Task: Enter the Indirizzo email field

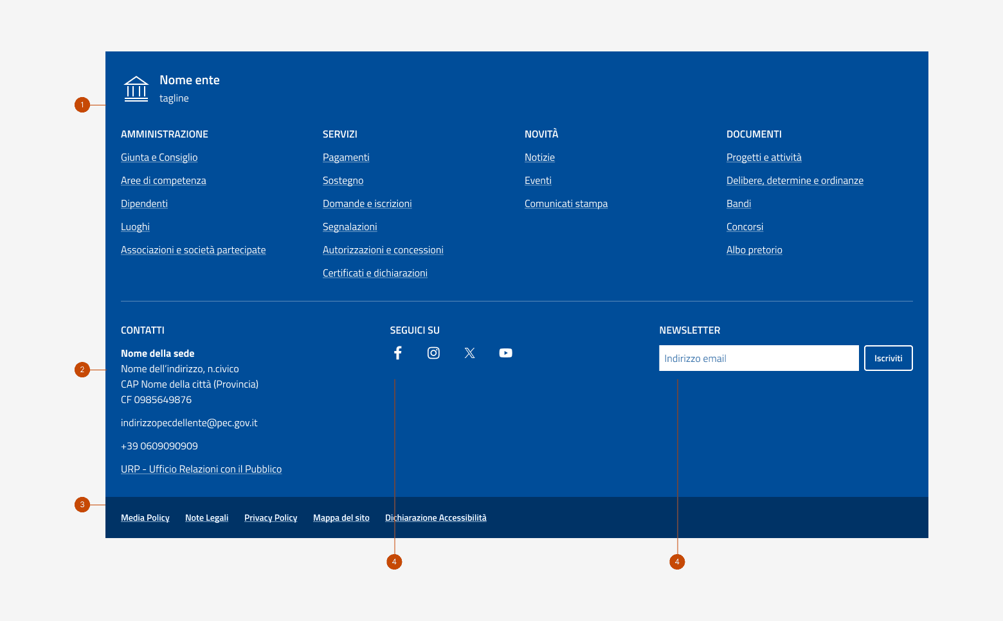Action: (758, 358)
